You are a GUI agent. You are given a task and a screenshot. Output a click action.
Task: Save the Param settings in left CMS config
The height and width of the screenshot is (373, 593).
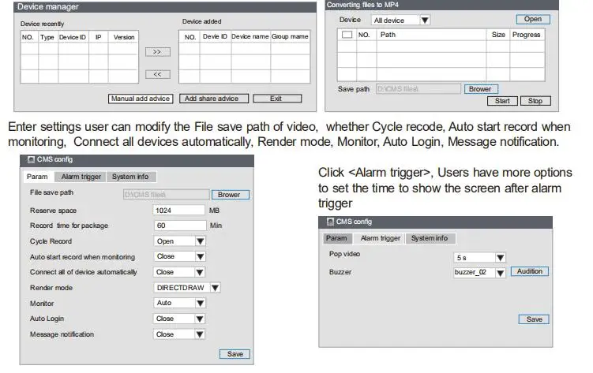coord(235,354)
